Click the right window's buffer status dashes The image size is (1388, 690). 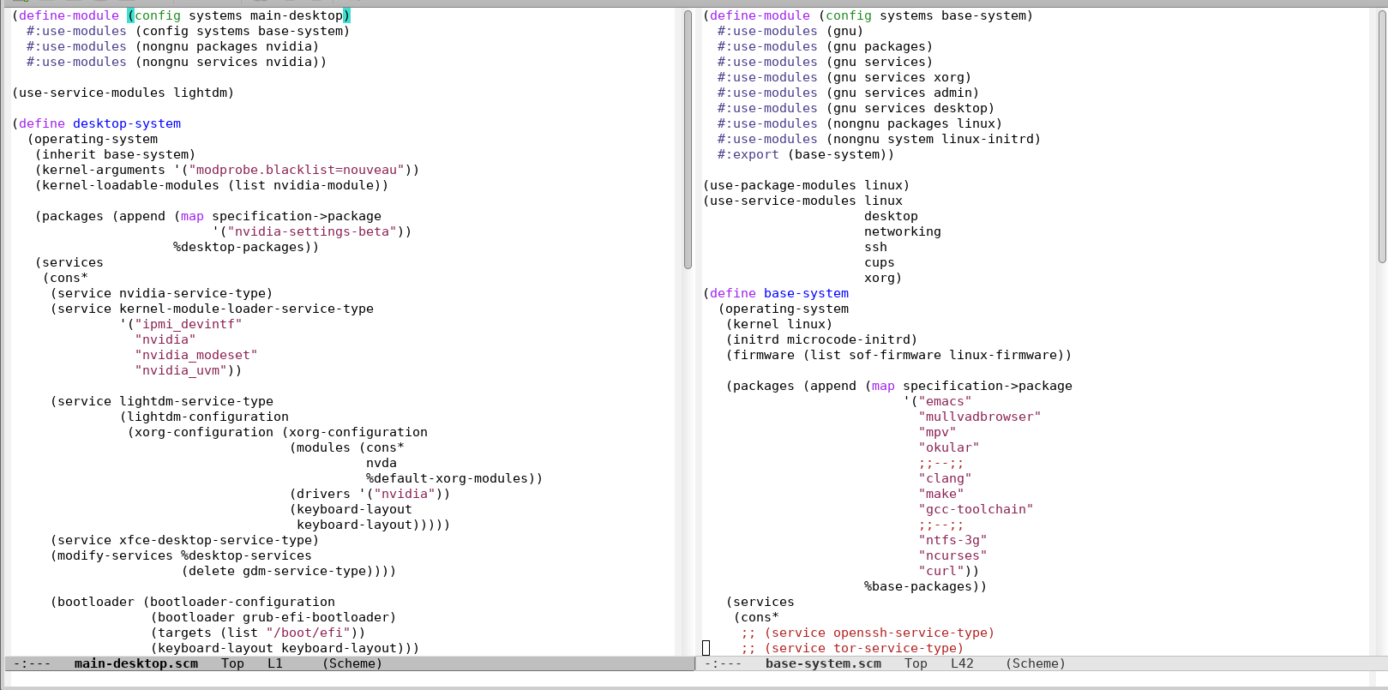click(x=723, y=663)
